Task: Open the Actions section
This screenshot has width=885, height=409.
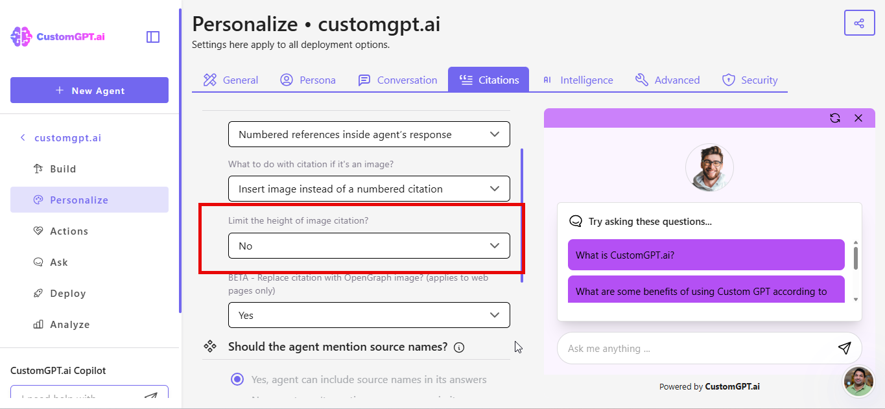Action: (89, 231)
